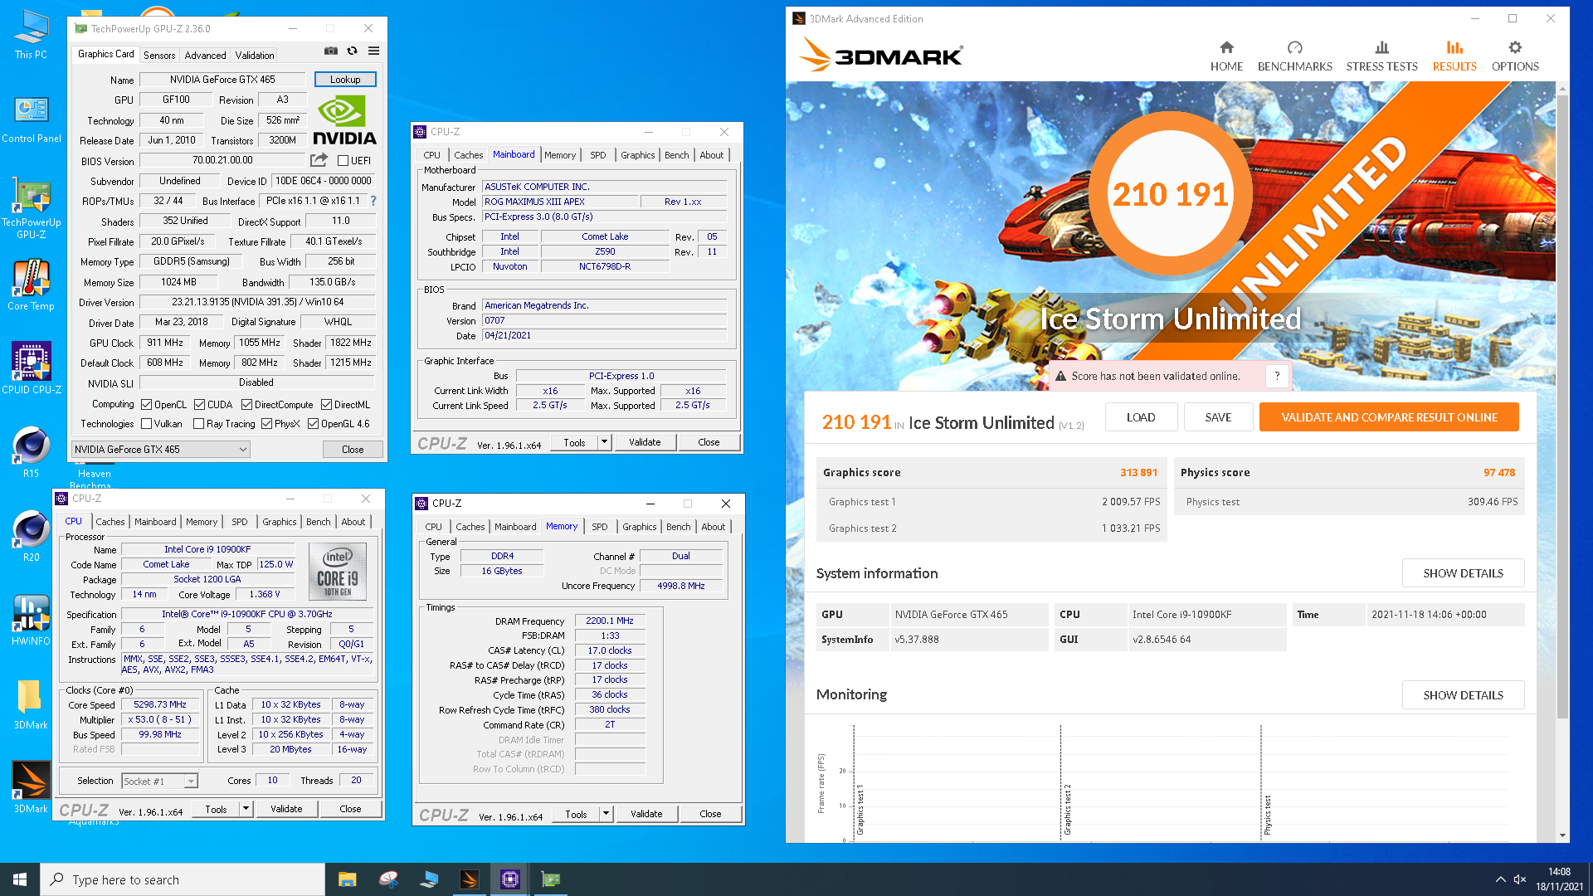Open RESULTS section in 3DMark
The height and width of the screenshot is (896, 1593).
[1454, 56]
